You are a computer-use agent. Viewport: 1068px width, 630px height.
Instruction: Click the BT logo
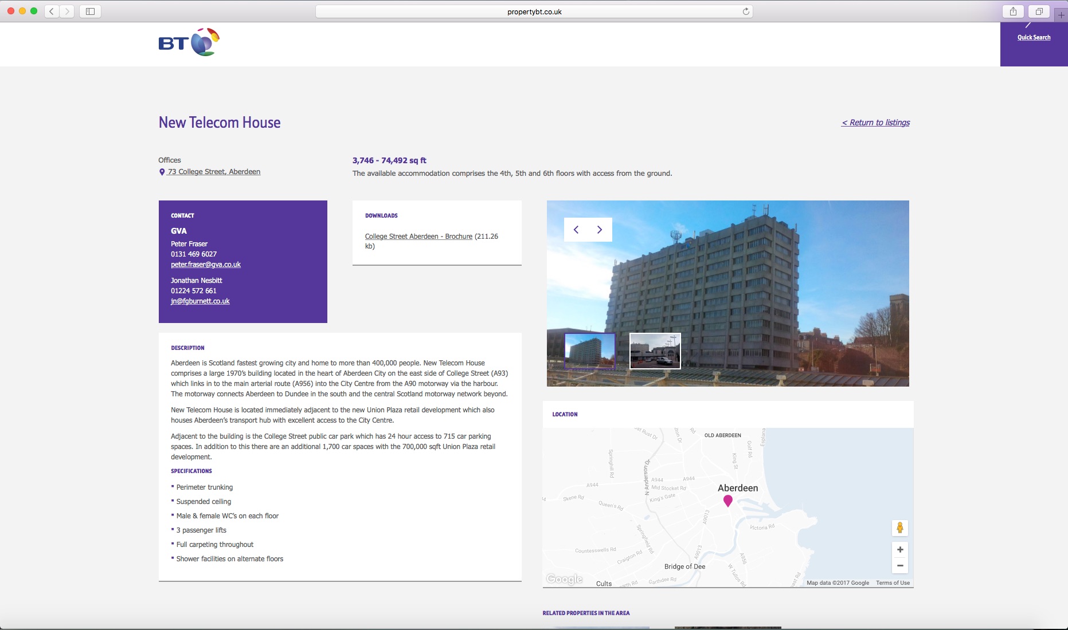pos(189,42)
